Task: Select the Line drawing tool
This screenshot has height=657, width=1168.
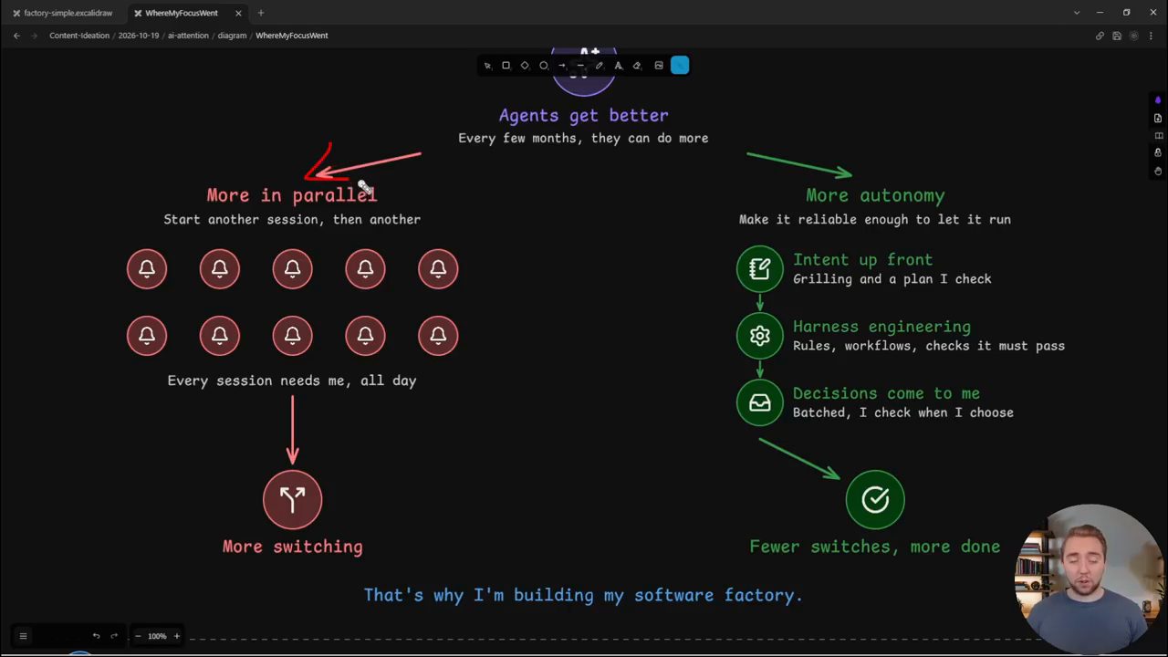Action: pos(580,66)
